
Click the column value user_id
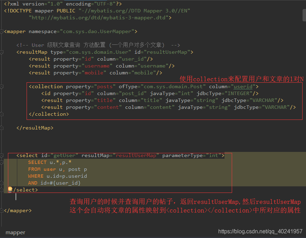click(133, 59)
